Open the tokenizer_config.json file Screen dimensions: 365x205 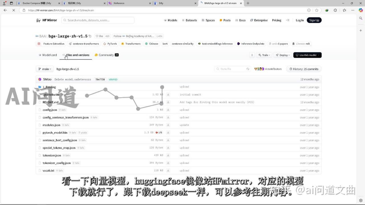pos(57,163)
